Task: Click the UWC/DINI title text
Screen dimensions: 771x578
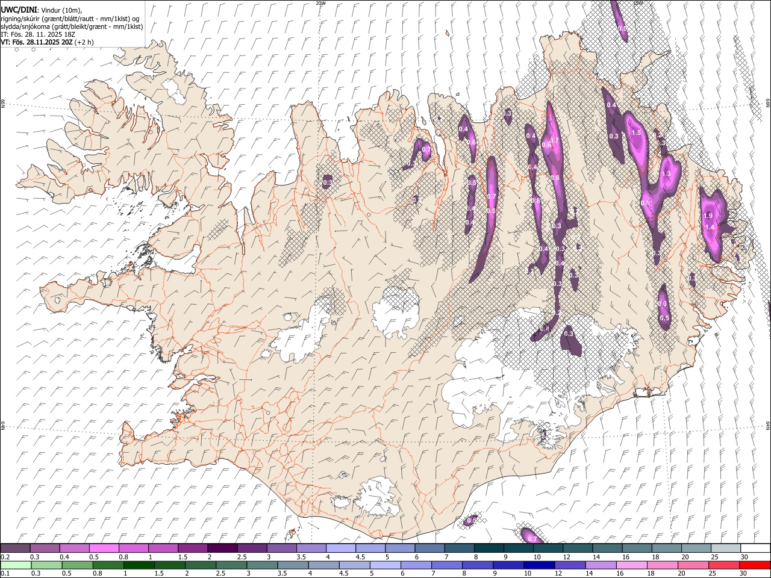Action: [18, 10]
